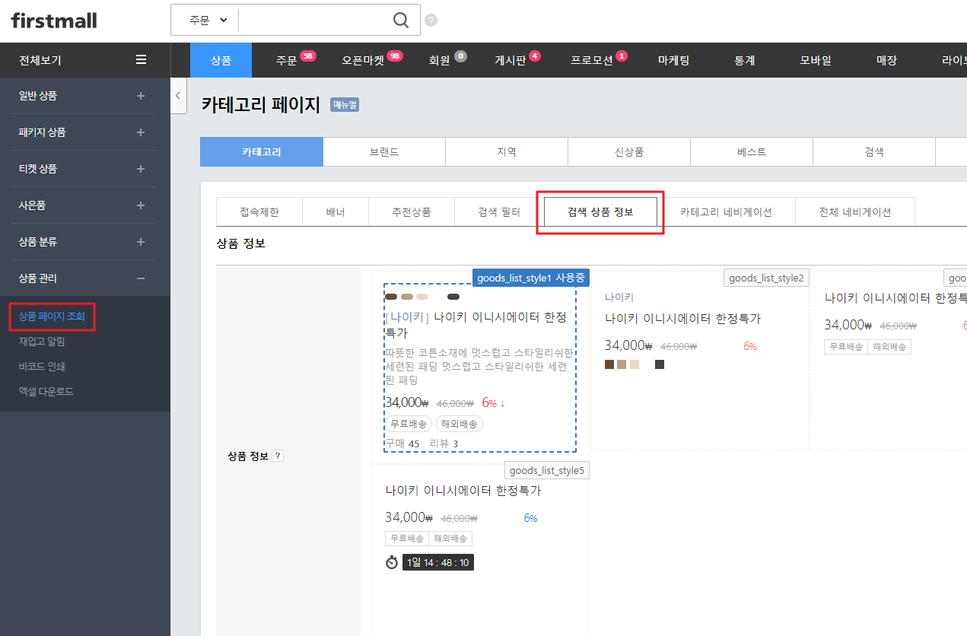Switch to the 신상품 tab
This screenshot has width=967, height=636.
(x=629, y=151)
